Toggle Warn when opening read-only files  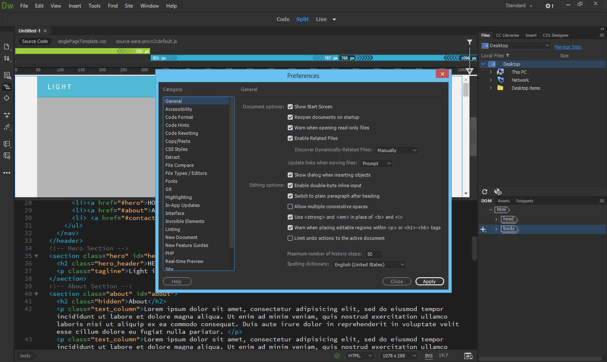click(290, 128)
